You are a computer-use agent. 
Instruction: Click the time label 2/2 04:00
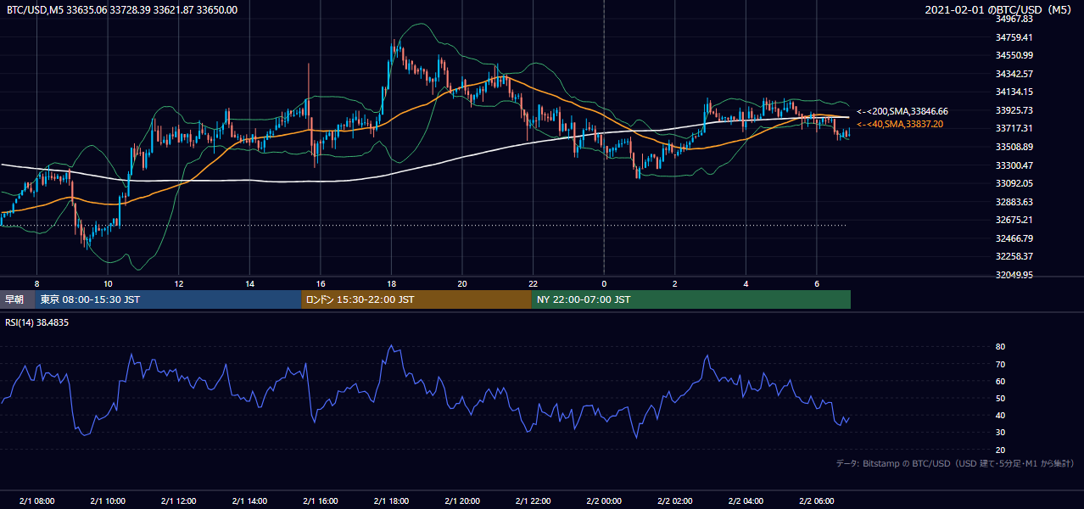[x=746, y=501]
